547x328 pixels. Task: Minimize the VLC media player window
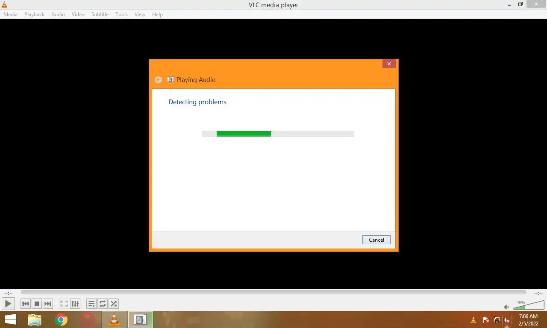(509, 5)
